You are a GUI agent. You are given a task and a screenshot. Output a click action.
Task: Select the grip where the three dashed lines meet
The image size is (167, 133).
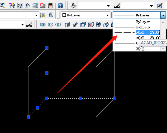tap(47, 98)
